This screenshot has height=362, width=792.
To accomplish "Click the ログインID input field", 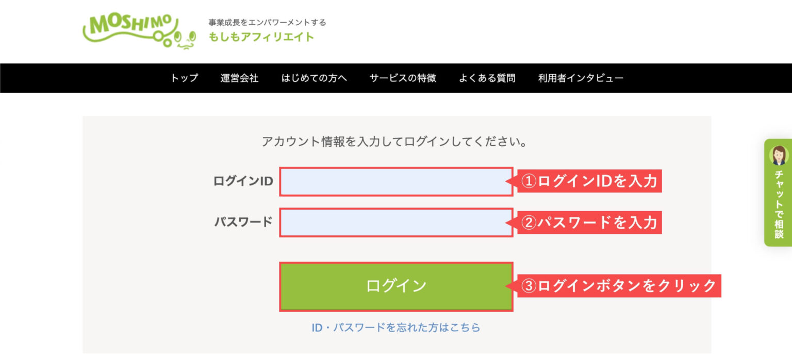I will 395,181.
